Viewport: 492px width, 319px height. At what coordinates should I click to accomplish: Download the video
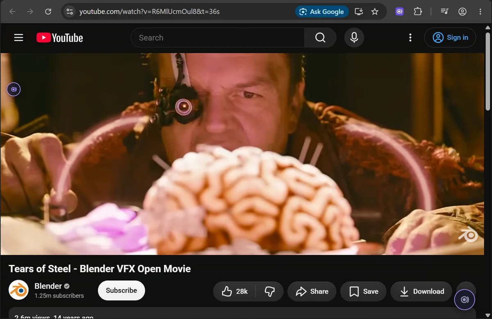click(421, 292)
